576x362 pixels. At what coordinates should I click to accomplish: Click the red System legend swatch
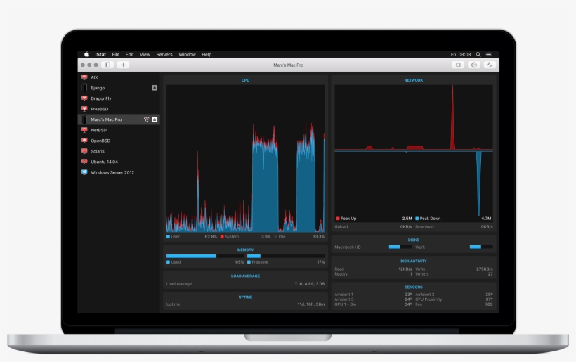222,237
